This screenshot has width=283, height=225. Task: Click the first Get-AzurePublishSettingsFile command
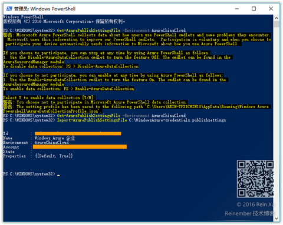[x=88, y=31]
